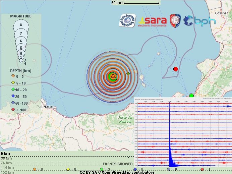Click the bph globe logo
The image size is (232, 174).
[x=200, y=21]
